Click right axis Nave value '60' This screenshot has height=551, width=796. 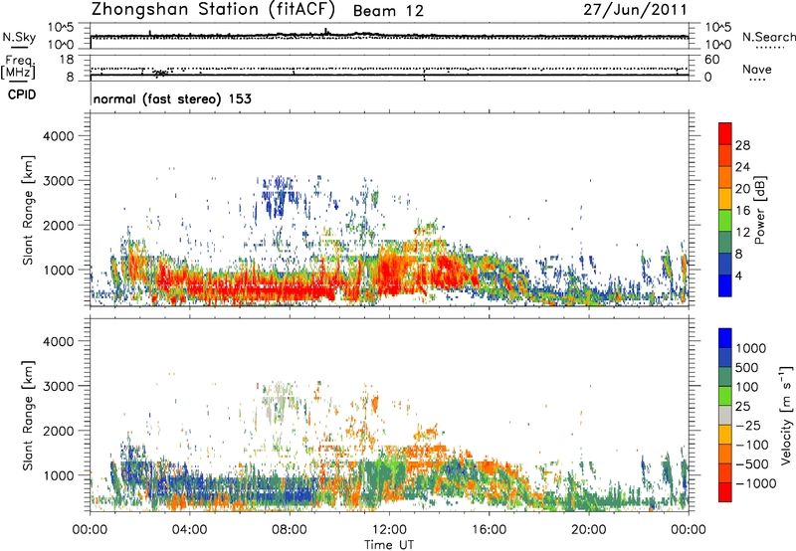711,60
